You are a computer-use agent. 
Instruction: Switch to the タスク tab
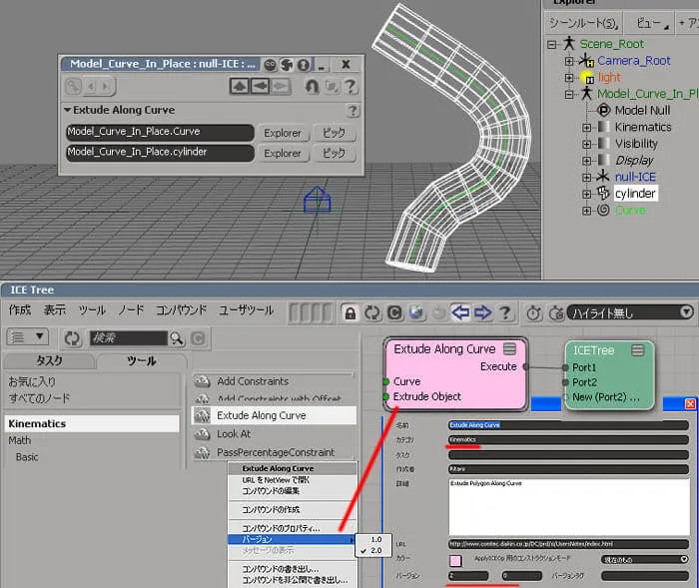pyautogui.click(x=49, y=360)
